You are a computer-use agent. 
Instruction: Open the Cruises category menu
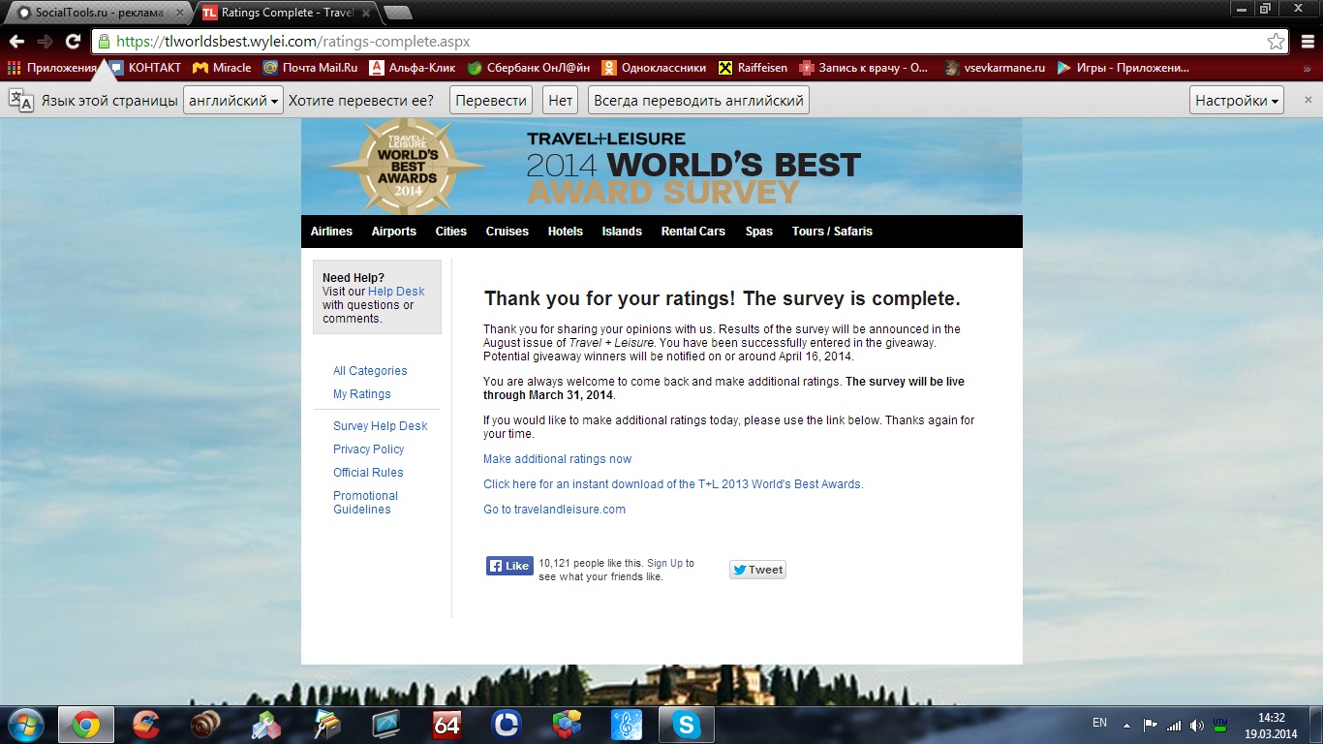click(x=508, y=232)
